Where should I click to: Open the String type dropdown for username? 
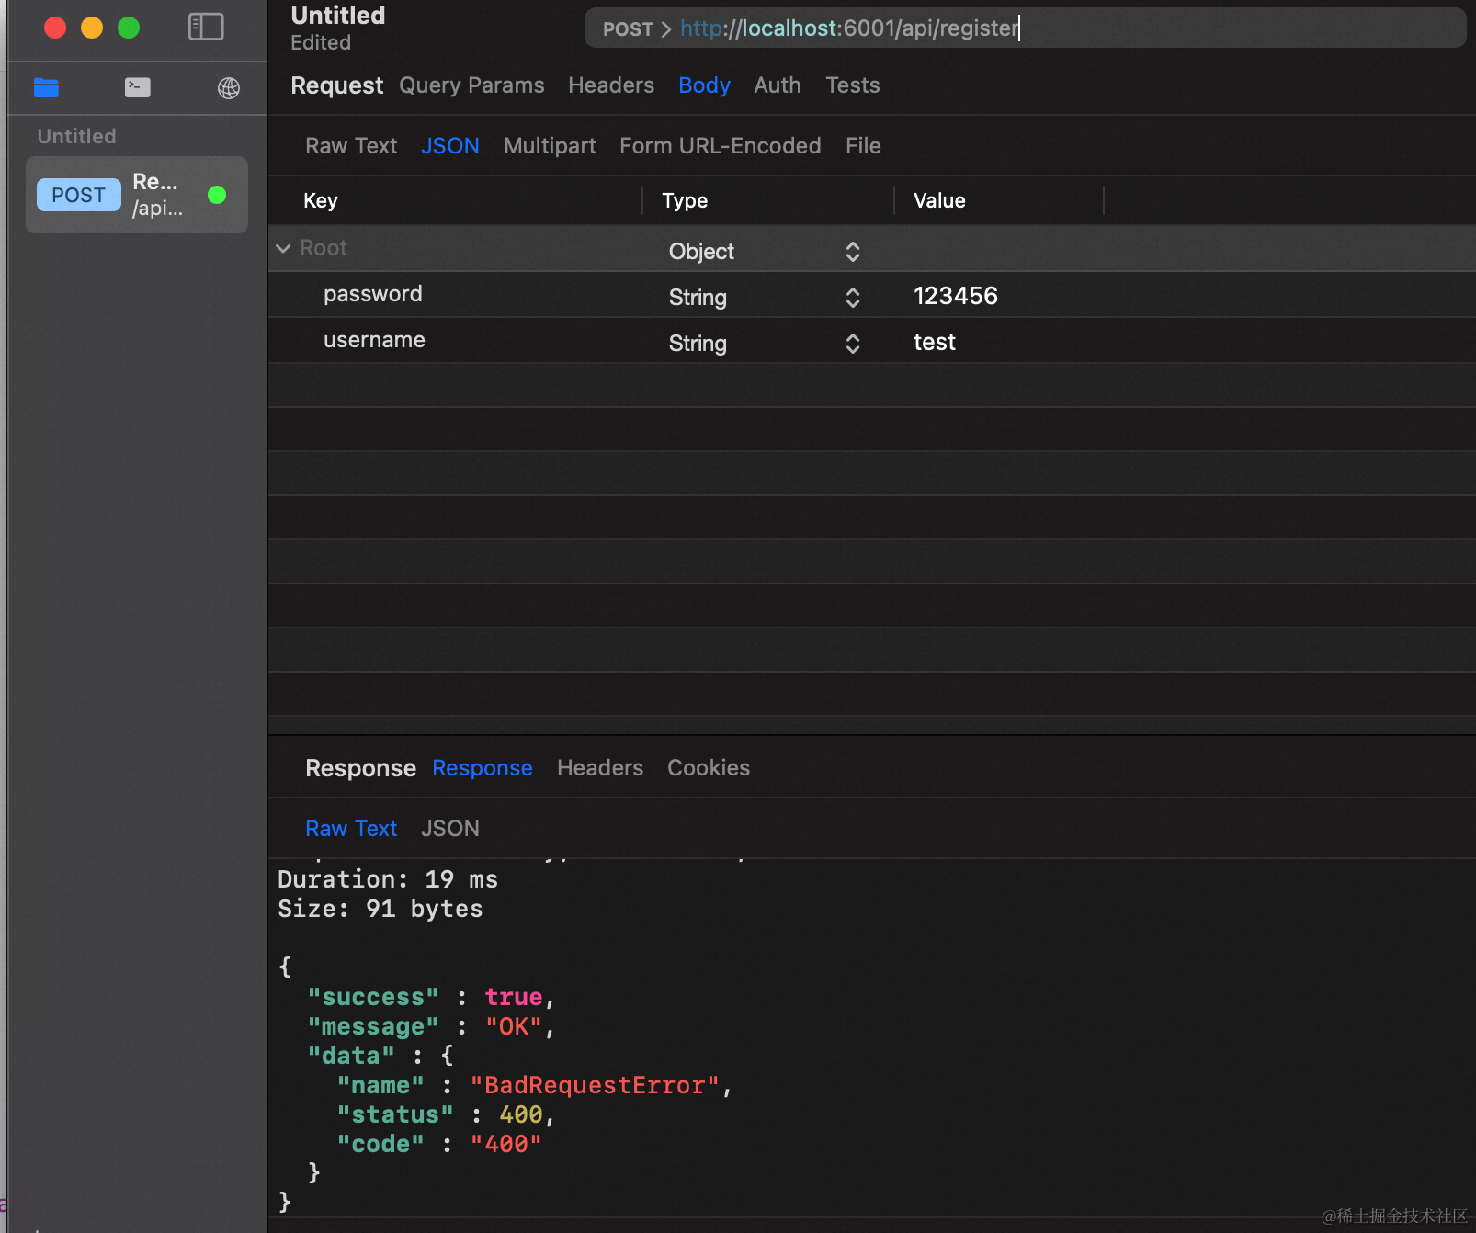765,344
